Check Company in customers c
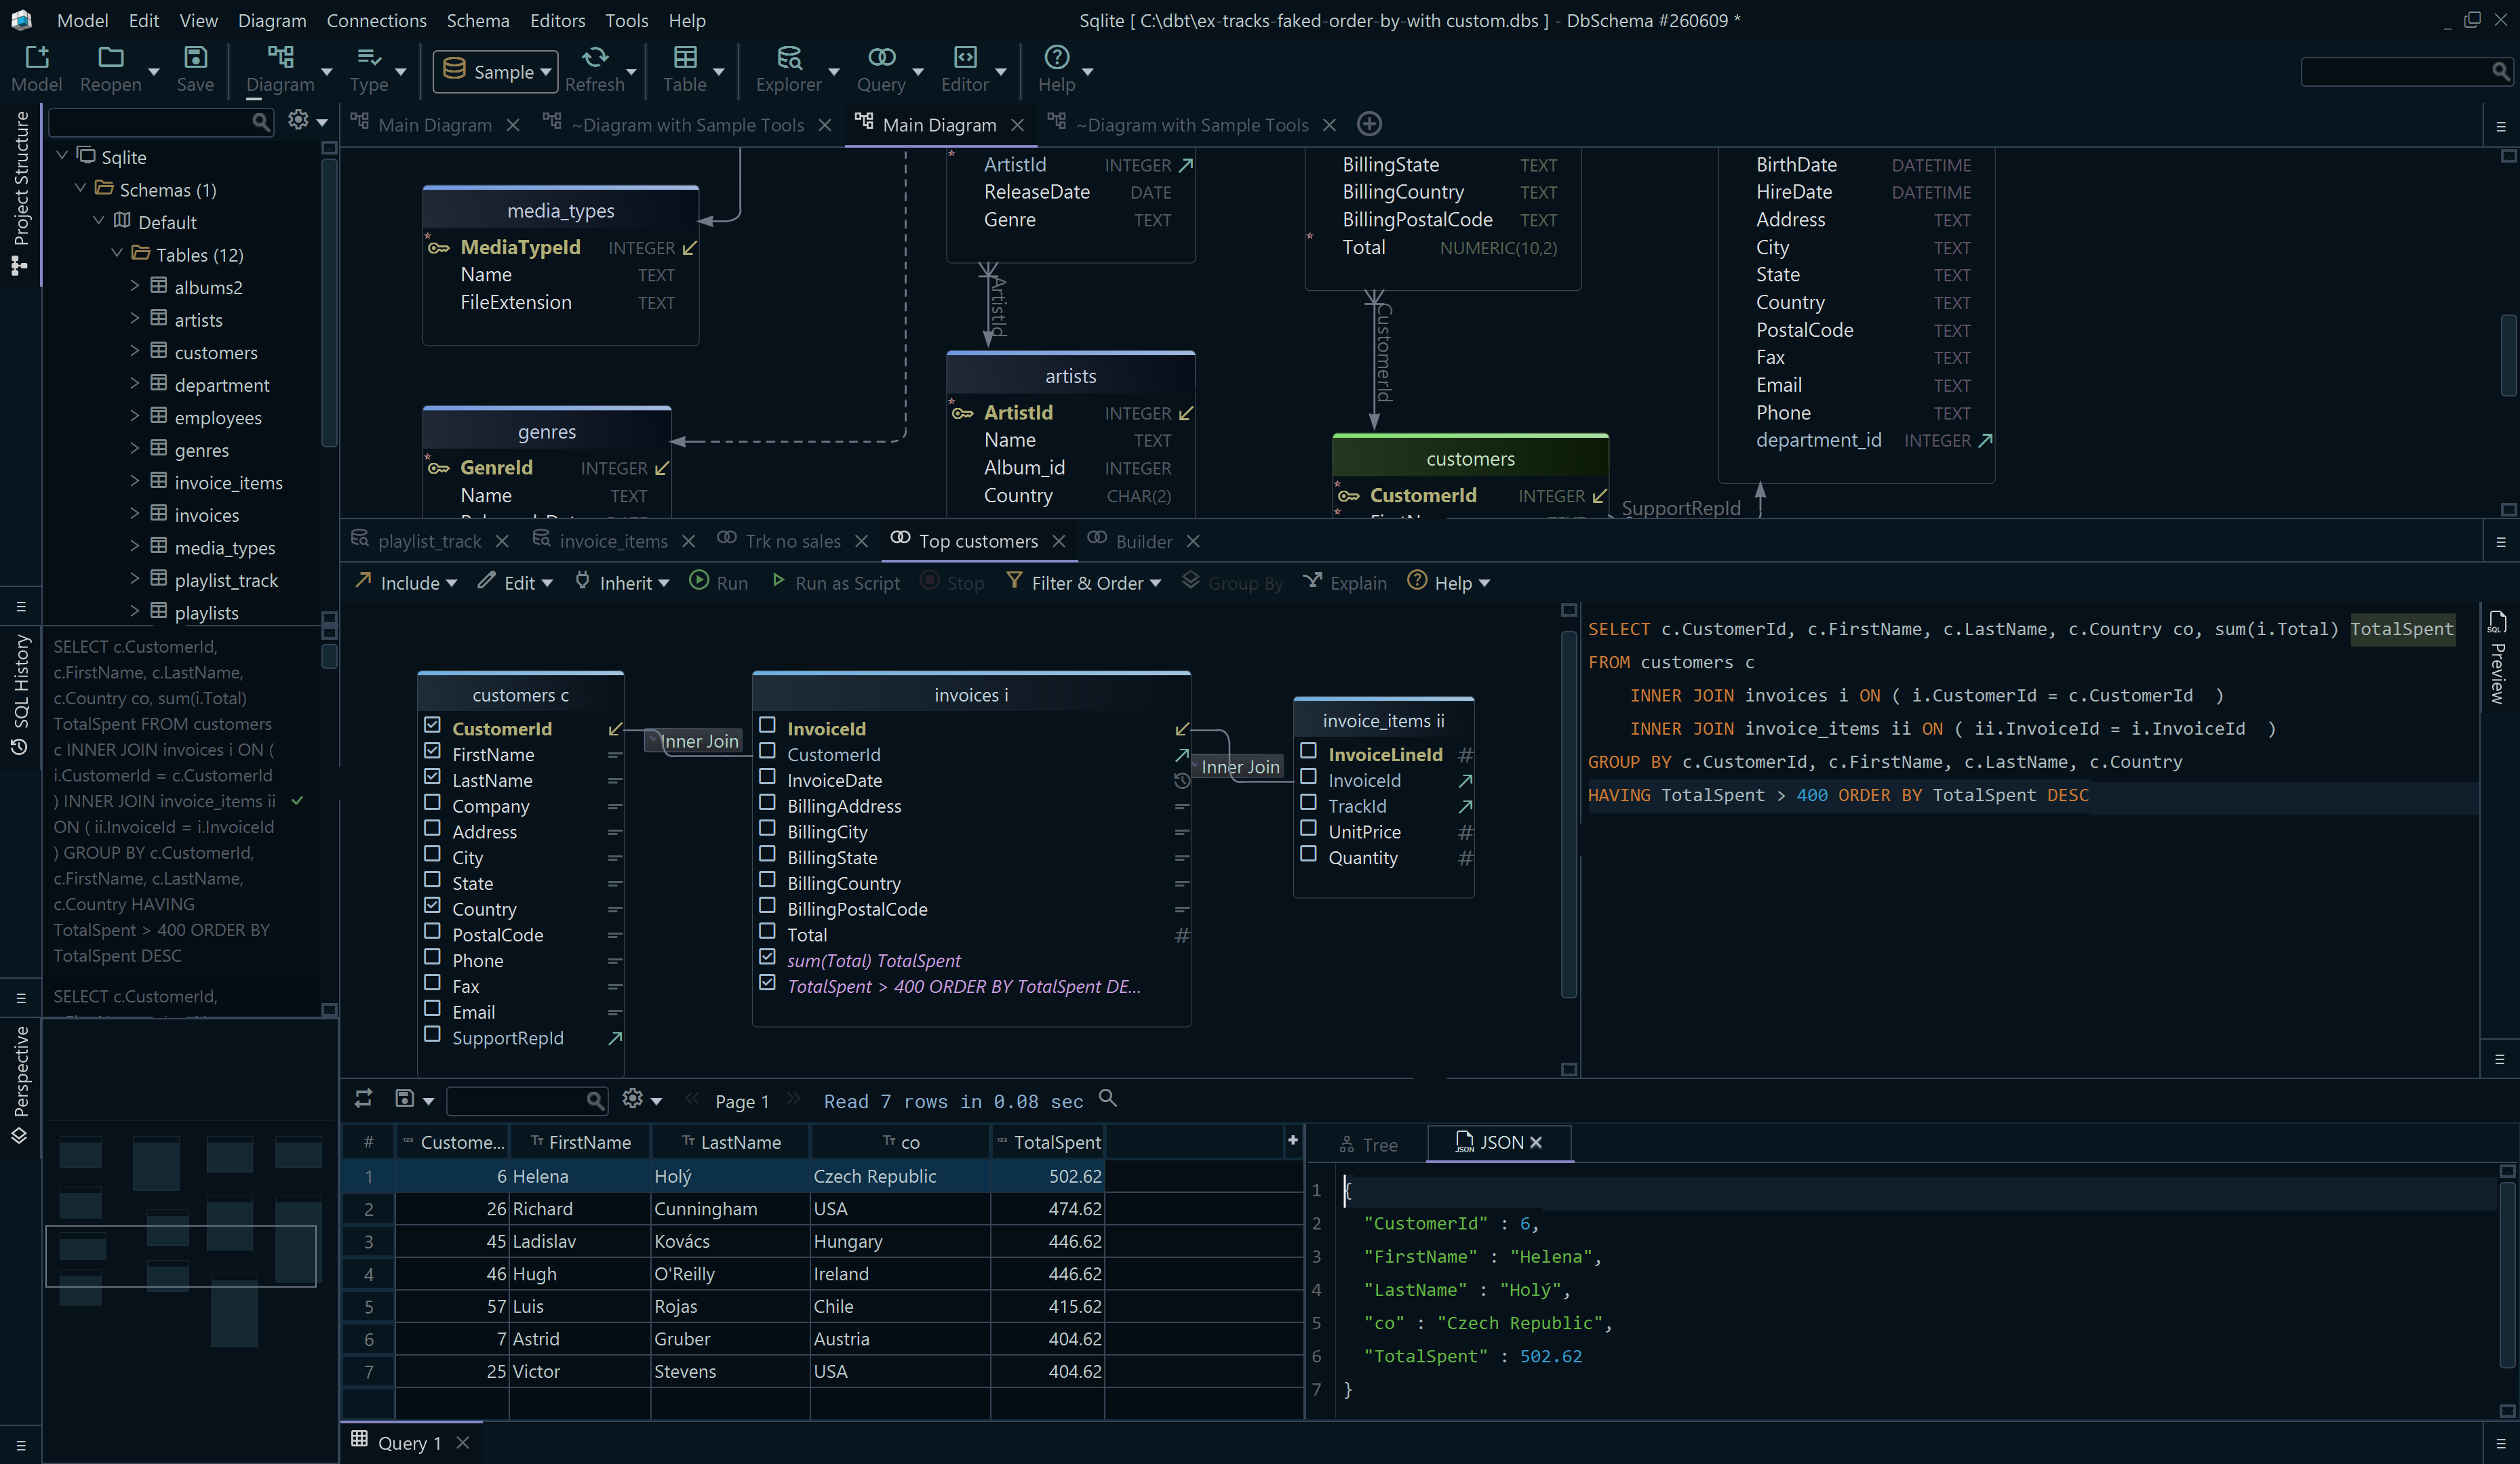Image resolution: width=2520 pixels, height=1464 pixels. [432, 801]
